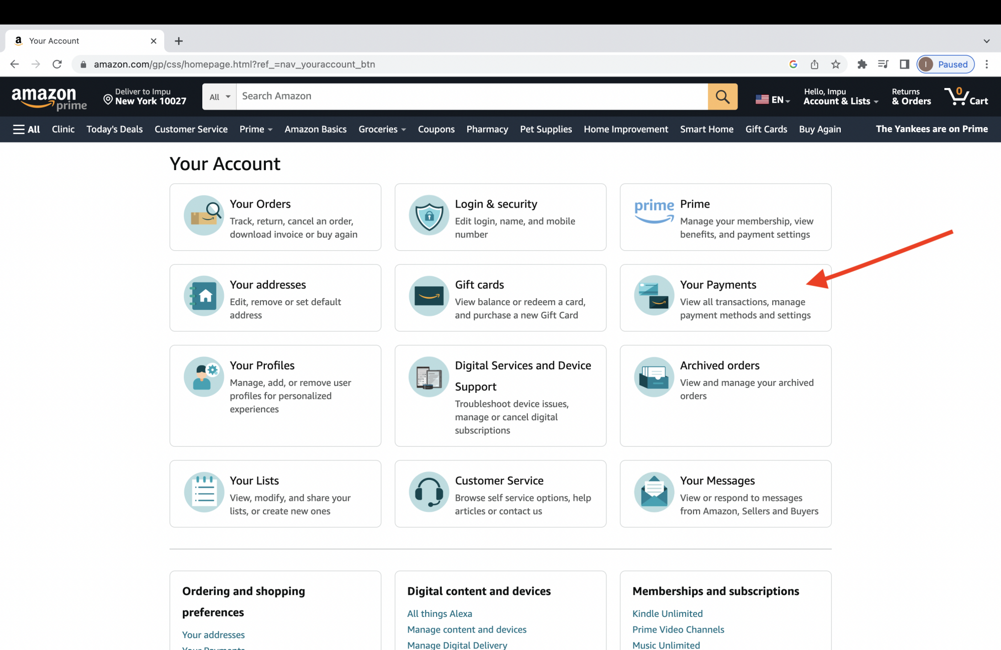Viewport: 1001px width, 650px height.
Task: Click the Your Messages envelope icon
Action: 652,491
